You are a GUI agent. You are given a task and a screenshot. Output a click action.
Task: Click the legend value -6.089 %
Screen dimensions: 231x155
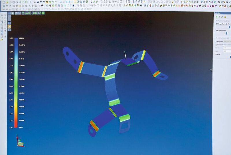click(21, 120)
